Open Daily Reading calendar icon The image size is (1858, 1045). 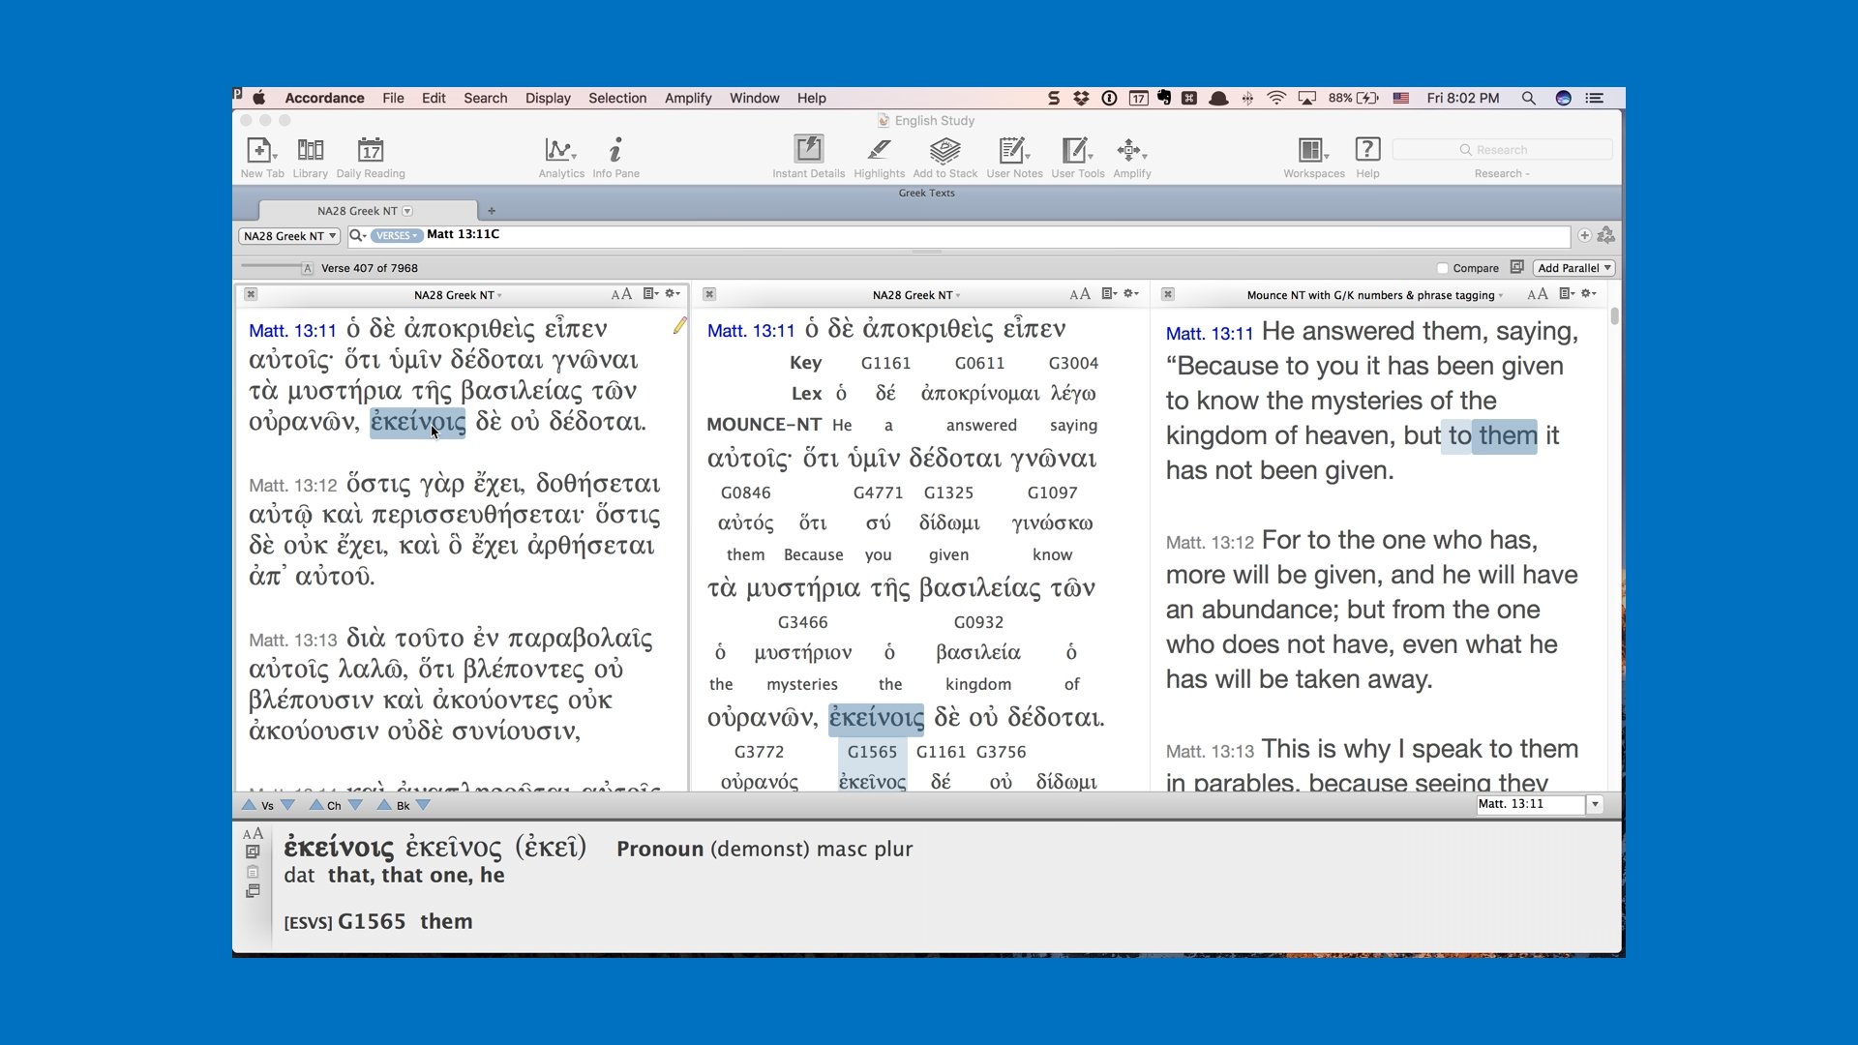tap(371, 151)
